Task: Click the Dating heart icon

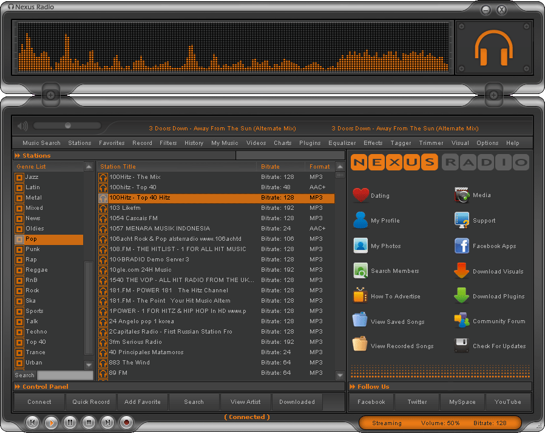Action: (361, 195)
